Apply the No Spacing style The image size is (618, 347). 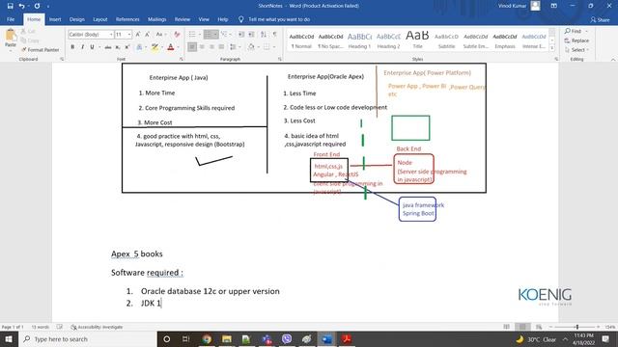pos(330,40)
